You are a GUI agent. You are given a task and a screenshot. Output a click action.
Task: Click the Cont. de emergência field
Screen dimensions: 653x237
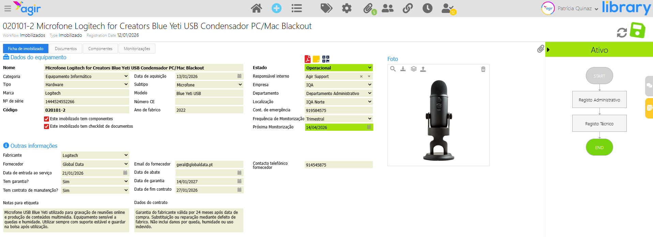click(339, 110)
